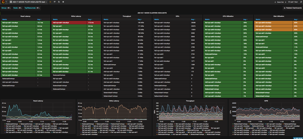This screenshot has height=139, width=303.
Task: Open the Node variable dropdown
Action: [20, 8]
